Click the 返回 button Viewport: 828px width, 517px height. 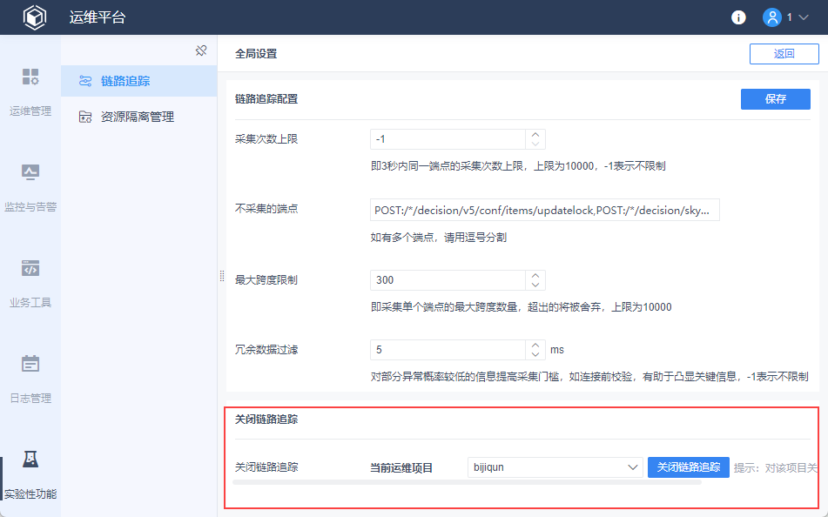click(x=784, y=54)
